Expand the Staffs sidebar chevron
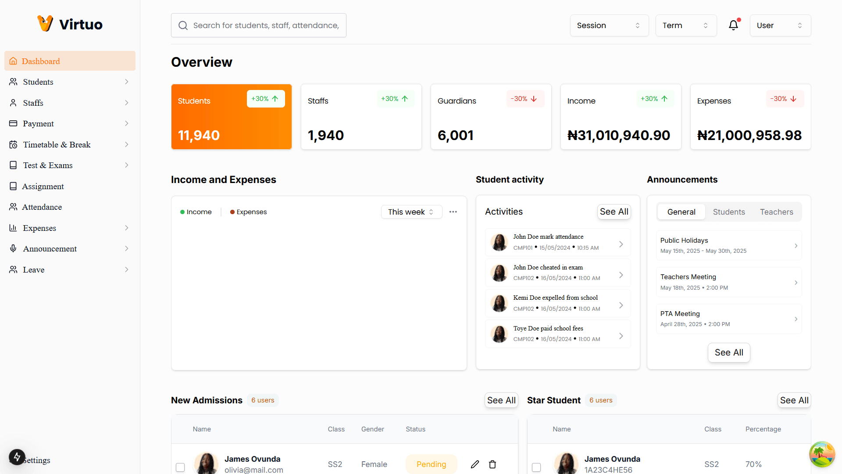Viewport: 842px width, 474px height. 126,103
